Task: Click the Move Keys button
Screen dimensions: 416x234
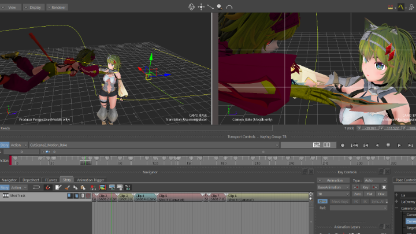Action: tap(340, 202)
